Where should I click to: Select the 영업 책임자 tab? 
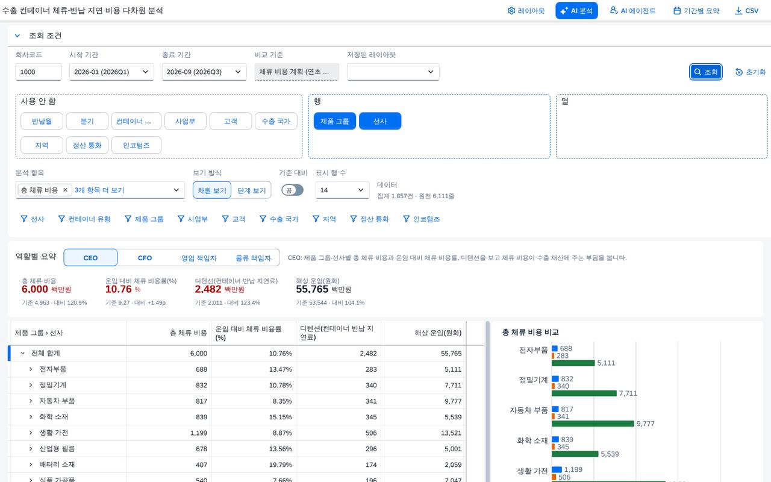(199, 258)
